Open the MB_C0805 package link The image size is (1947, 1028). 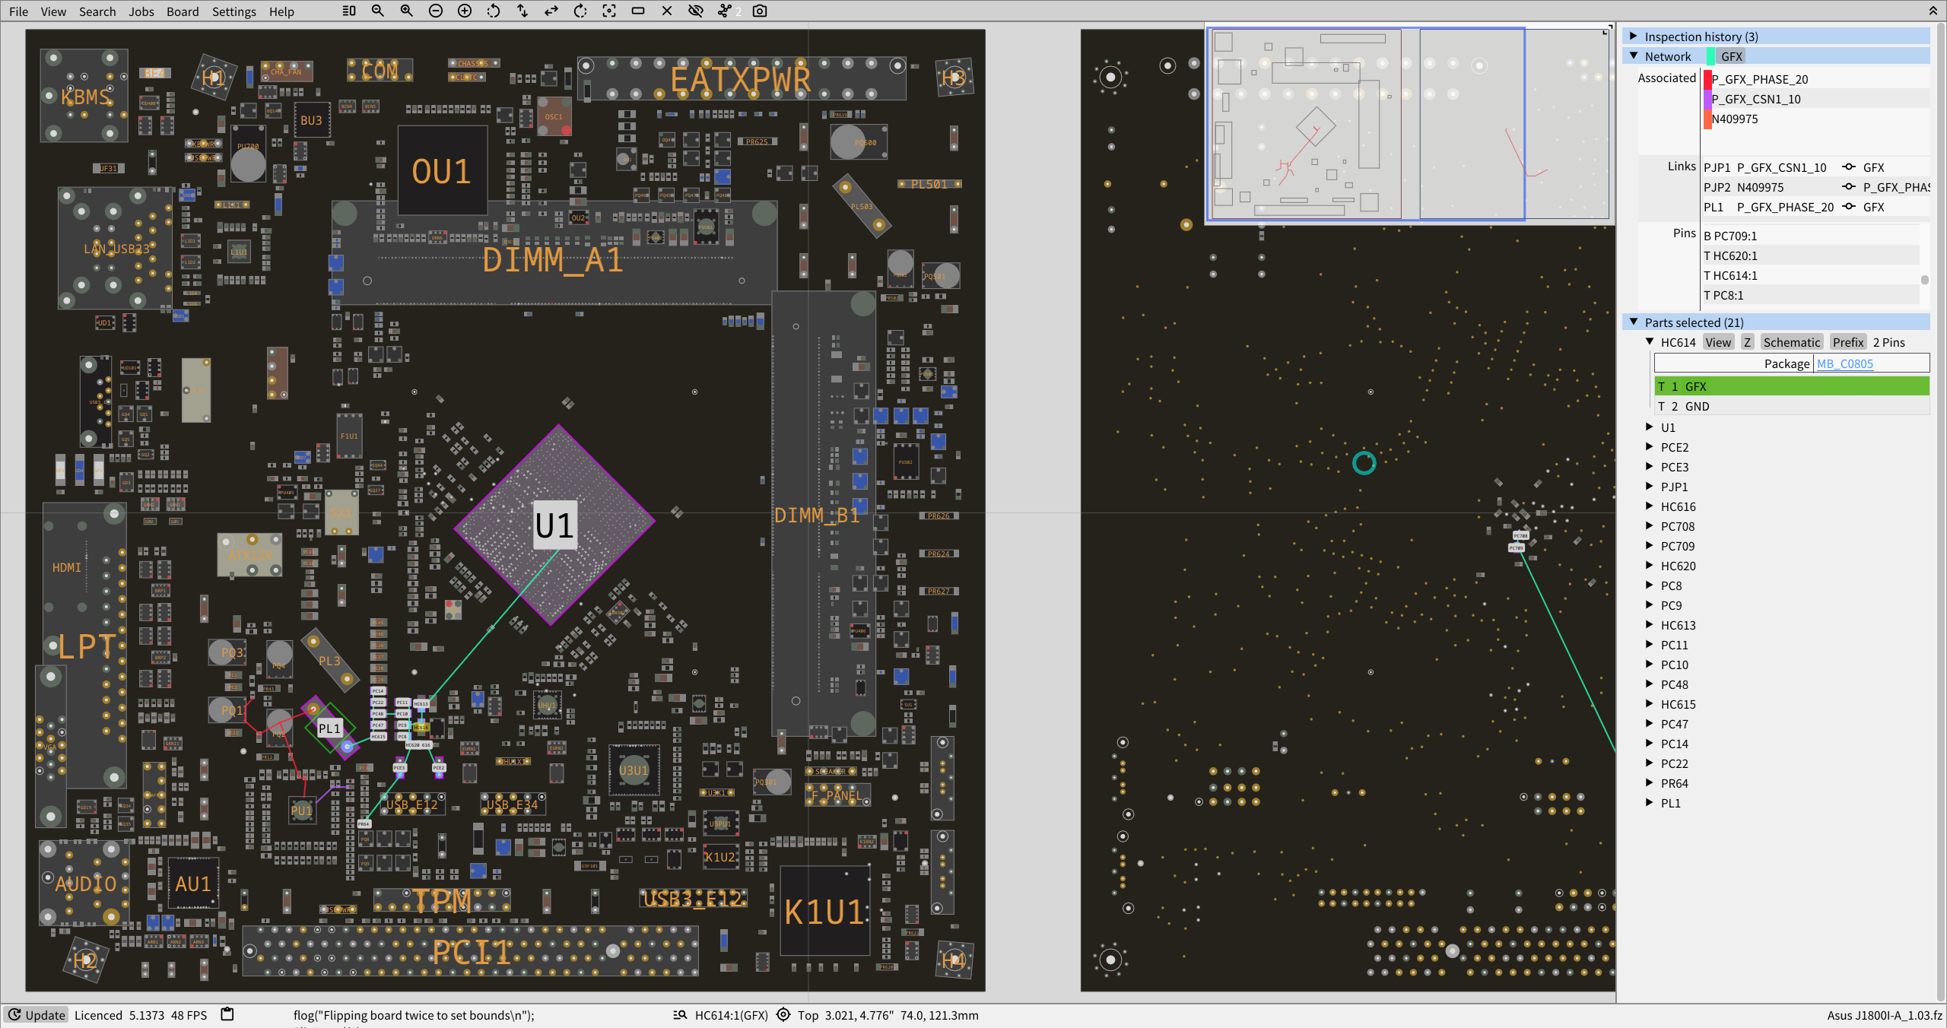point(1844,363)
